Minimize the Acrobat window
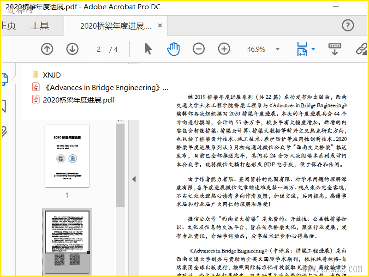This screenshot has width=369, height=277. coord(336,6)
